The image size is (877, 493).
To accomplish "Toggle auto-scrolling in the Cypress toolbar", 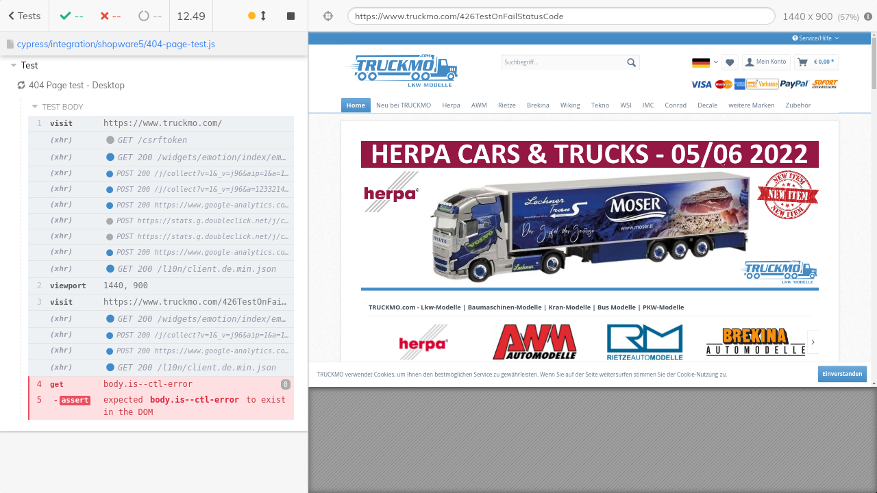I will 257,16.
